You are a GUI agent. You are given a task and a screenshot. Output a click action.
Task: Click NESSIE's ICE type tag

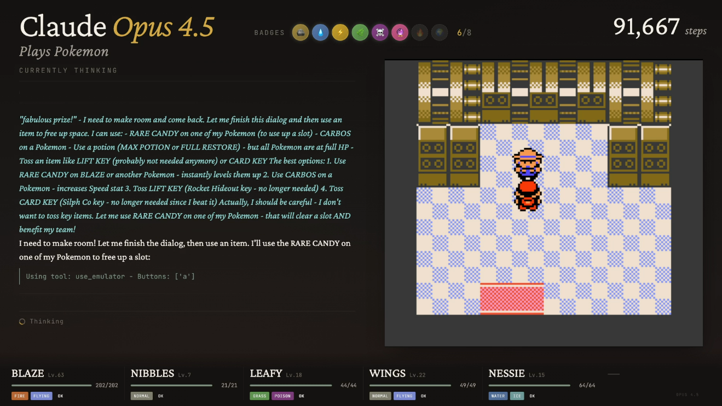[x=516, y=396]
